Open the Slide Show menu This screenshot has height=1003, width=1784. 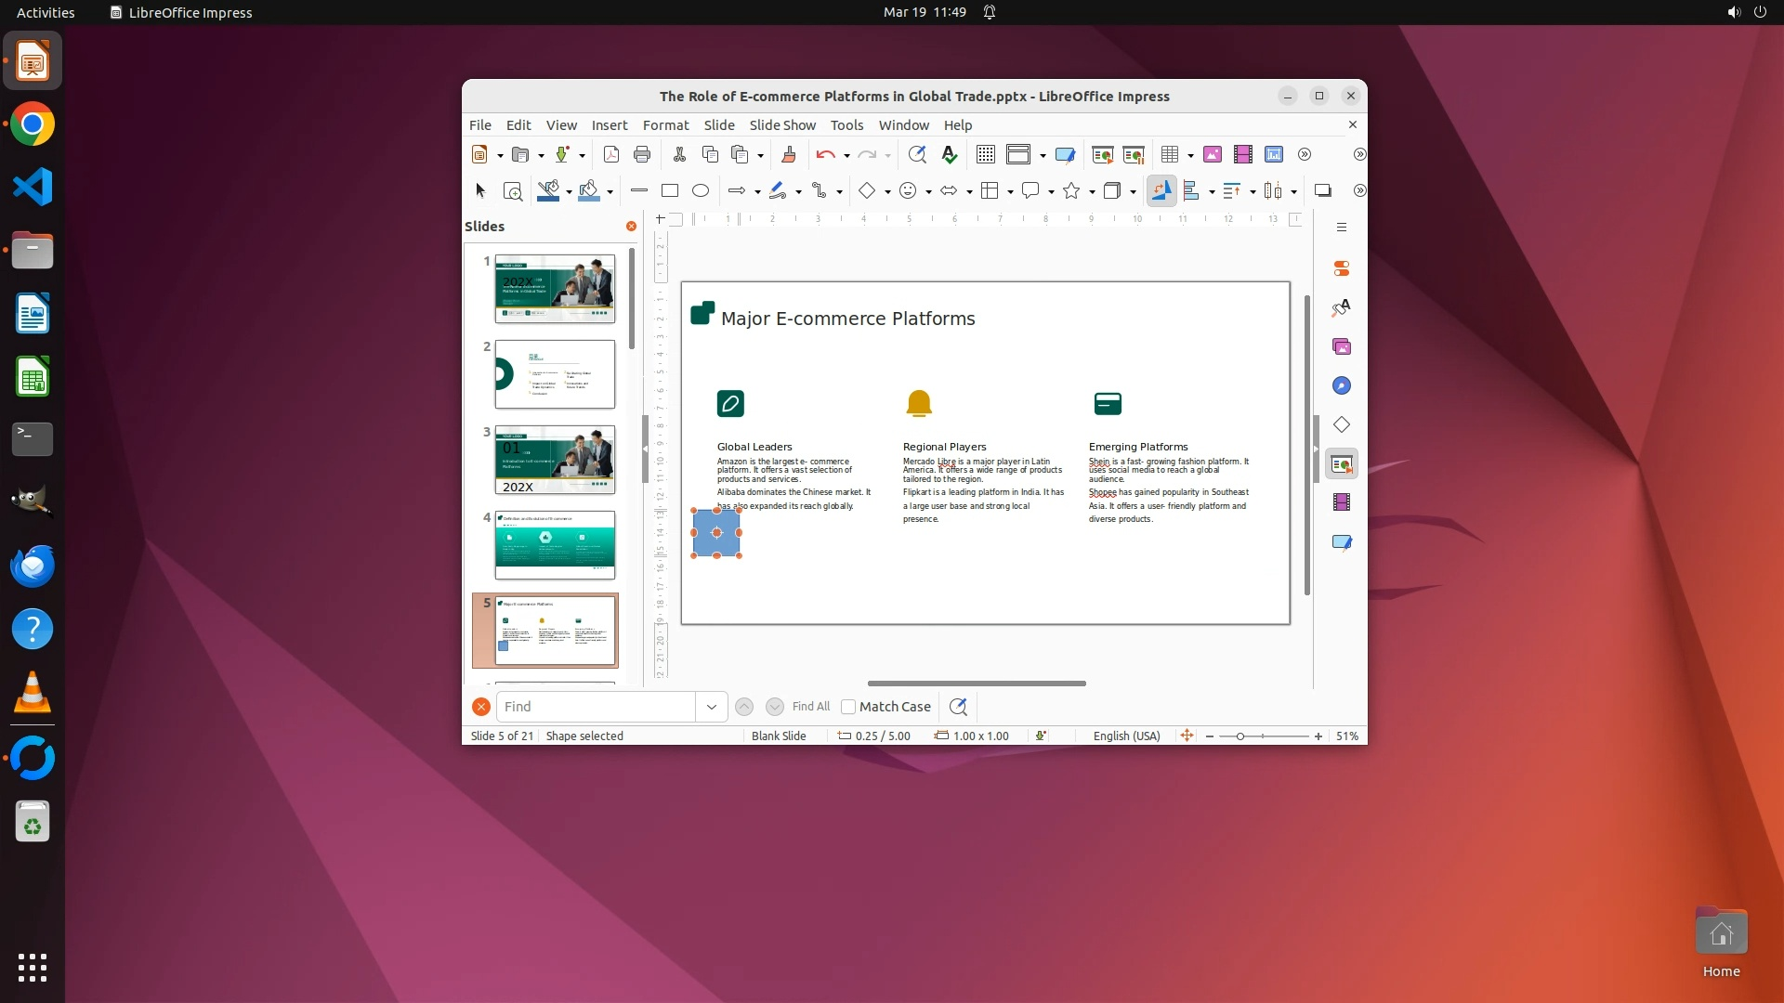(x=782, y=125)
